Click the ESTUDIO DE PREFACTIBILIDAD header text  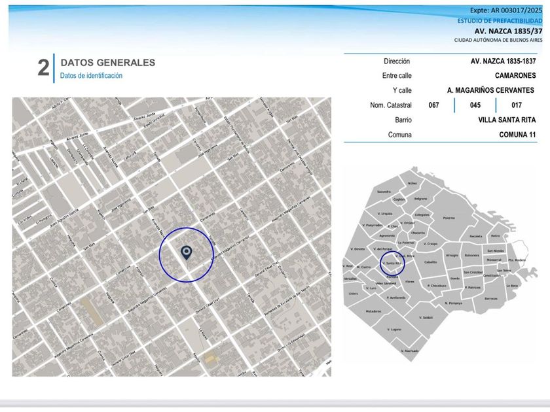pyautogui.click(x=500, y=21)
